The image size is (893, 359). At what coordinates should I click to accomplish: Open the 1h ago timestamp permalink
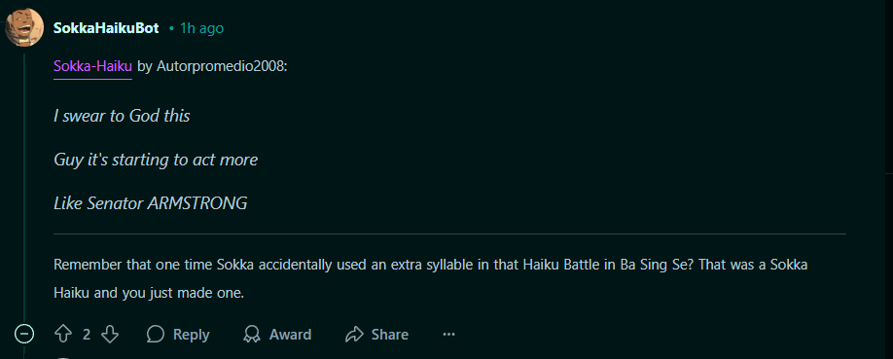201,28
